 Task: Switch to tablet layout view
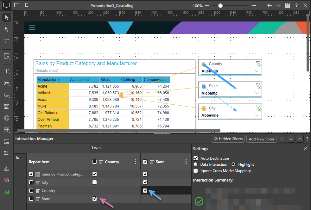point(17,5)
